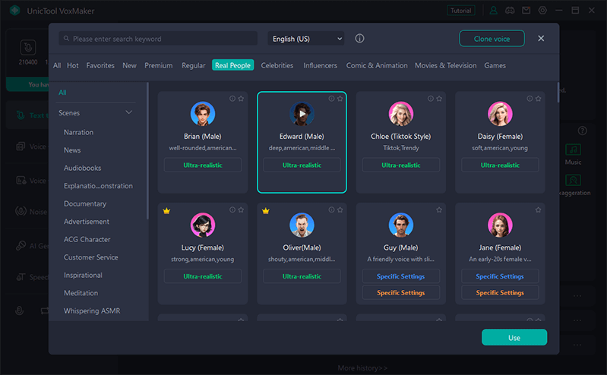The width and height of the screenshot is (607, 375).
Task: Click the info icon beside language selector
Action: coord(359,38)
